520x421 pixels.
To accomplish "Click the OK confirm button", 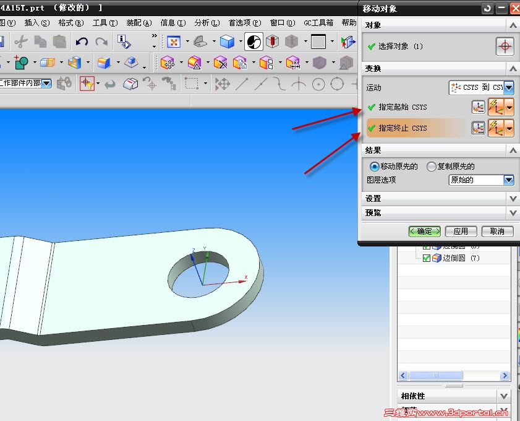I will pos(425,232).
